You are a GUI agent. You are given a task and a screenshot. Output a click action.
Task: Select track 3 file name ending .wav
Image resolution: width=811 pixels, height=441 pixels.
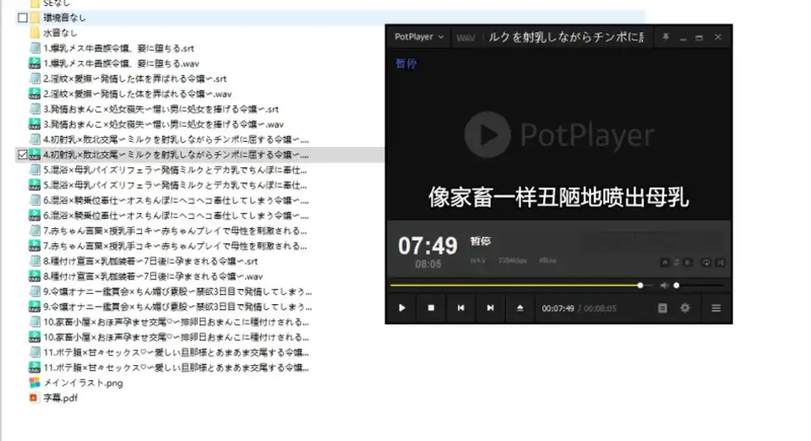coord(163,124)
